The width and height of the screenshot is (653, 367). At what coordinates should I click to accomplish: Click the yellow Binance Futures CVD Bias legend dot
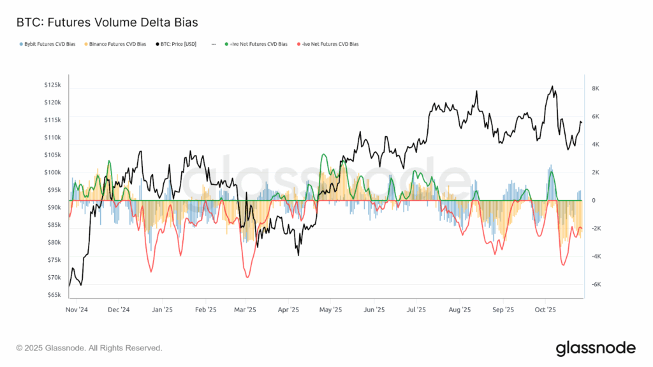86,45
